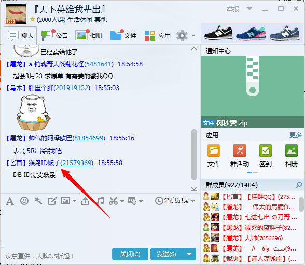Click the chat scroll up arrow
This screenshot has width=305, height=265.
(x=194, y=48)
